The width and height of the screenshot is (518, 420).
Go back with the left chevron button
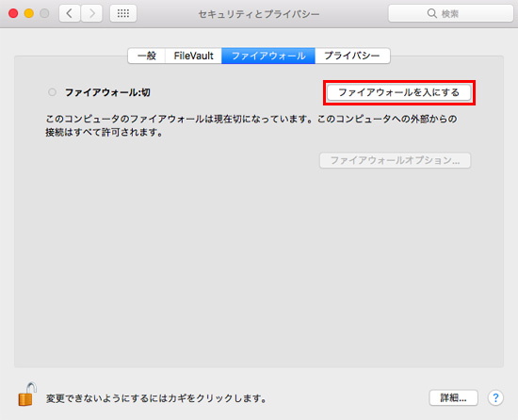(x=70, y=13)
